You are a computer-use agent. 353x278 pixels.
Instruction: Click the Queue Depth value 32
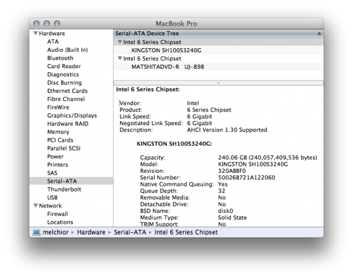222,191
